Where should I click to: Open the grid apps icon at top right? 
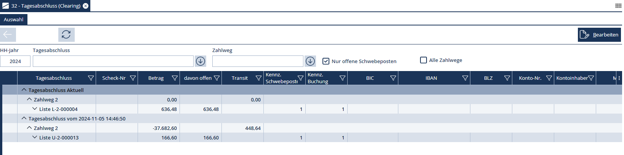[618, 6]
